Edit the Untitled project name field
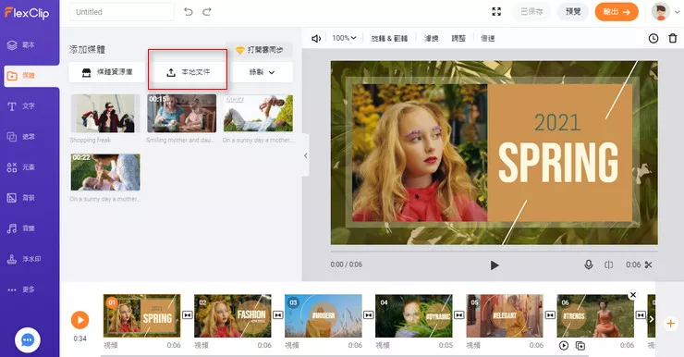 point(122,12)
